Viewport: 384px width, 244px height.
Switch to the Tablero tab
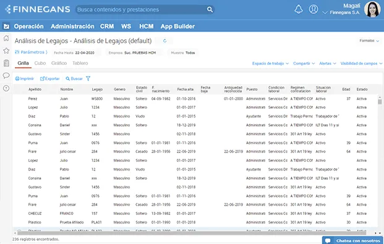click(80, 63)
